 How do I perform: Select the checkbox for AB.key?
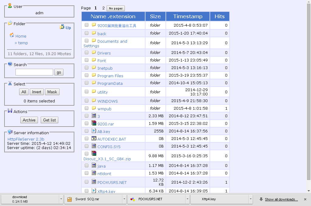(x=87, y=131)
